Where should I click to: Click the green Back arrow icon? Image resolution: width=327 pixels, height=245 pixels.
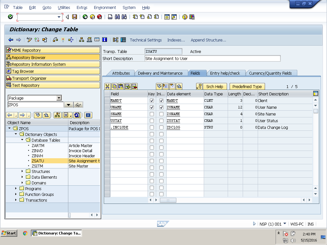tap(85, 17)
